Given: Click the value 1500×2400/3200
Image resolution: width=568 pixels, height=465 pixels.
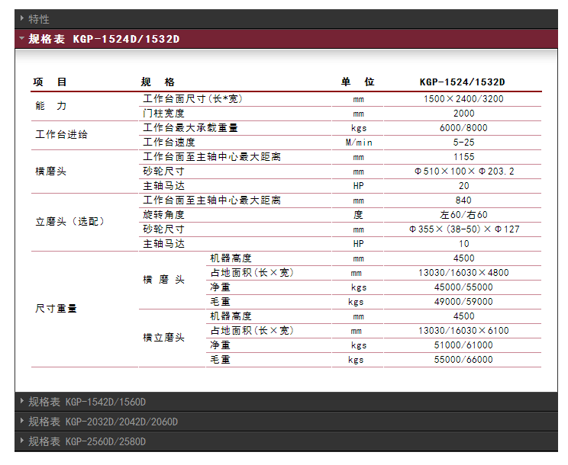Looking at the screenshot, I should (463, 98).
